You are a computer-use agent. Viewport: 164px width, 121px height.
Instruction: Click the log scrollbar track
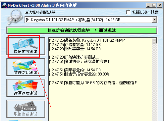click(x=154, y=82)
